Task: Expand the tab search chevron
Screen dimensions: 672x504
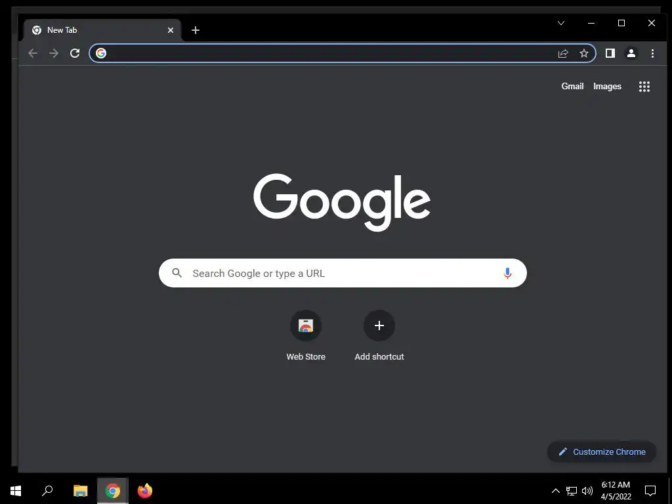Action: click(561, 23)
